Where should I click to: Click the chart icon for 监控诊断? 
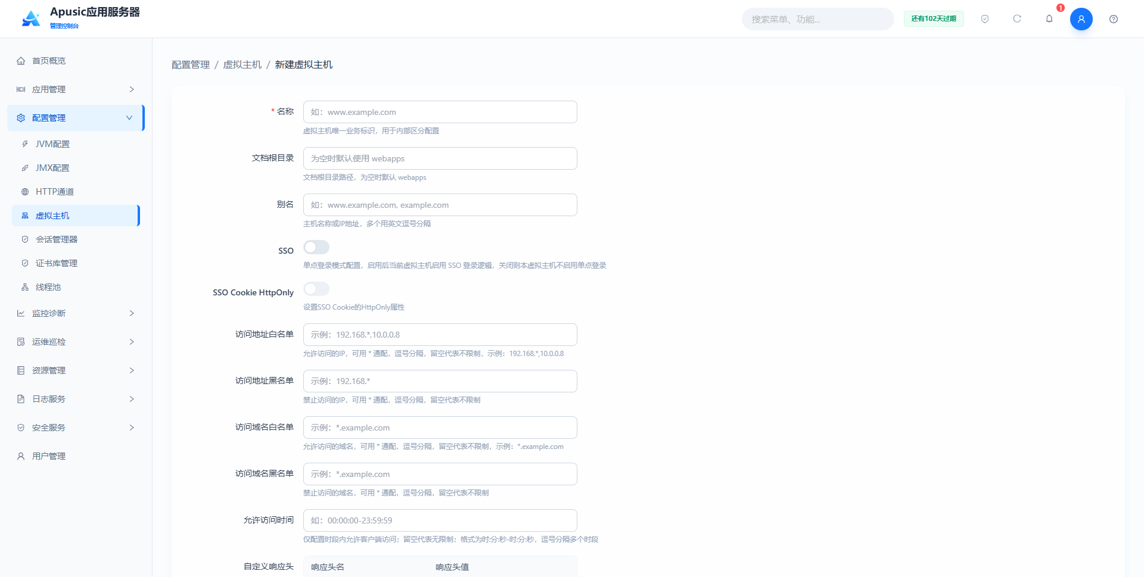tap(21, 313)
